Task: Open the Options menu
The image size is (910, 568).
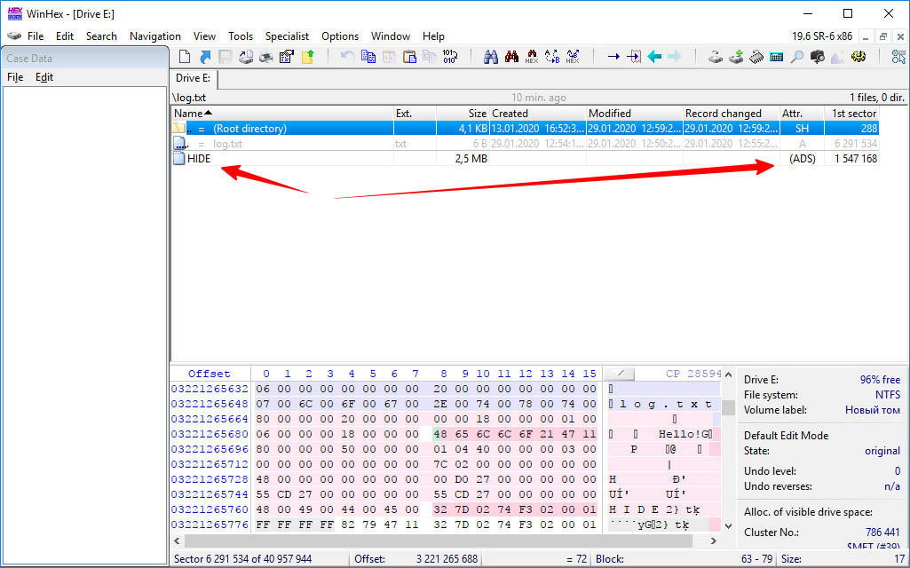Action: tap(340, 36)
